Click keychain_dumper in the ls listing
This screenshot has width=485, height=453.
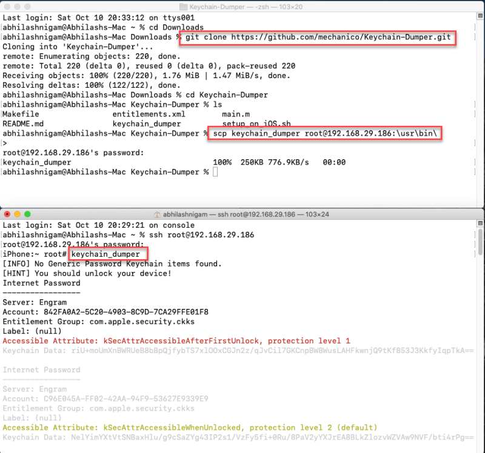coord(147,124)
